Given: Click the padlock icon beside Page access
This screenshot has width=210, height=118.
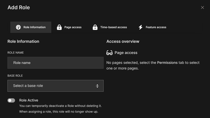Looking at the screenshot, I should (59, 27).
